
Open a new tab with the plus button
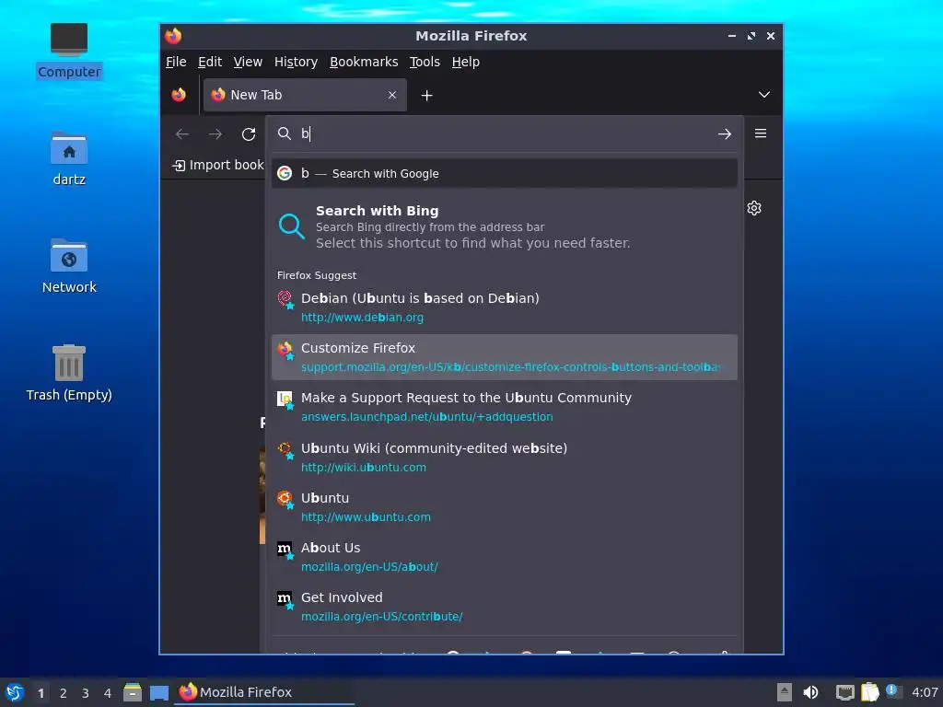(426, 95)
